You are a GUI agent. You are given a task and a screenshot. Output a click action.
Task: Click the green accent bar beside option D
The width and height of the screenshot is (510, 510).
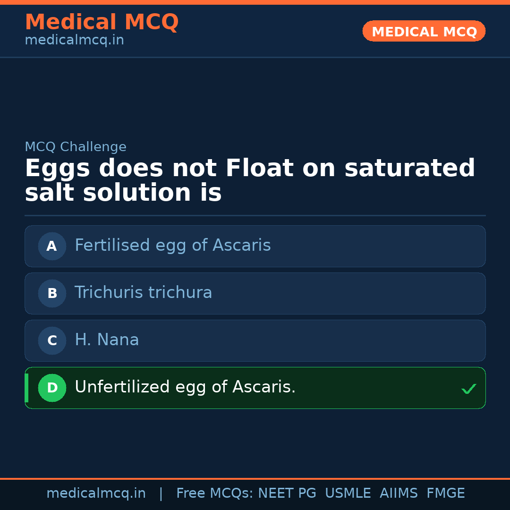(26, 388)
